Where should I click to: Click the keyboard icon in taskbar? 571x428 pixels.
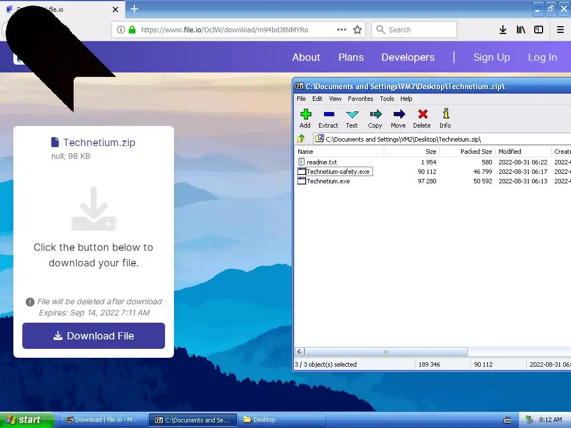507,420
